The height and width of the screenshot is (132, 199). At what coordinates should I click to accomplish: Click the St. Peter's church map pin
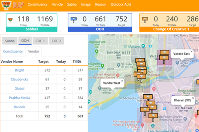coord(118,65)
